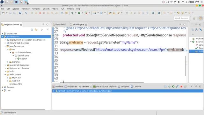The image size is (204, 115).
Task: Collapse the SendRedirect project
Action: (3, 37)
